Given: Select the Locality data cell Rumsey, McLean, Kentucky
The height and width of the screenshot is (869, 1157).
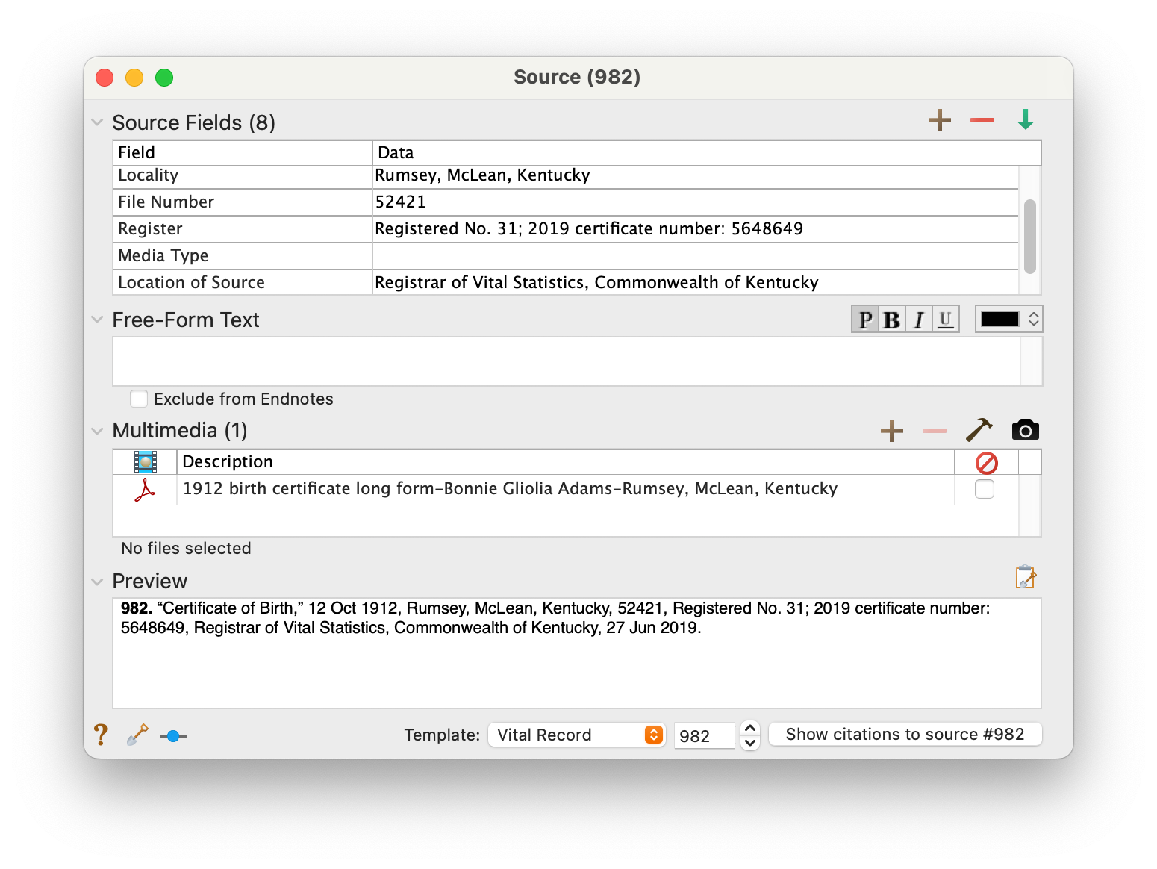Looking at the screenshot, I should [x=695, y=176].
